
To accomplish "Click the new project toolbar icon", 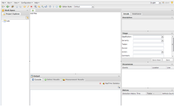I will coord(2,7).
